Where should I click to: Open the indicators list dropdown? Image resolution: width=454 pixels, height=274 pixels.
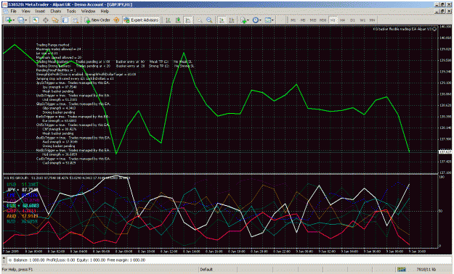(244, 20)
